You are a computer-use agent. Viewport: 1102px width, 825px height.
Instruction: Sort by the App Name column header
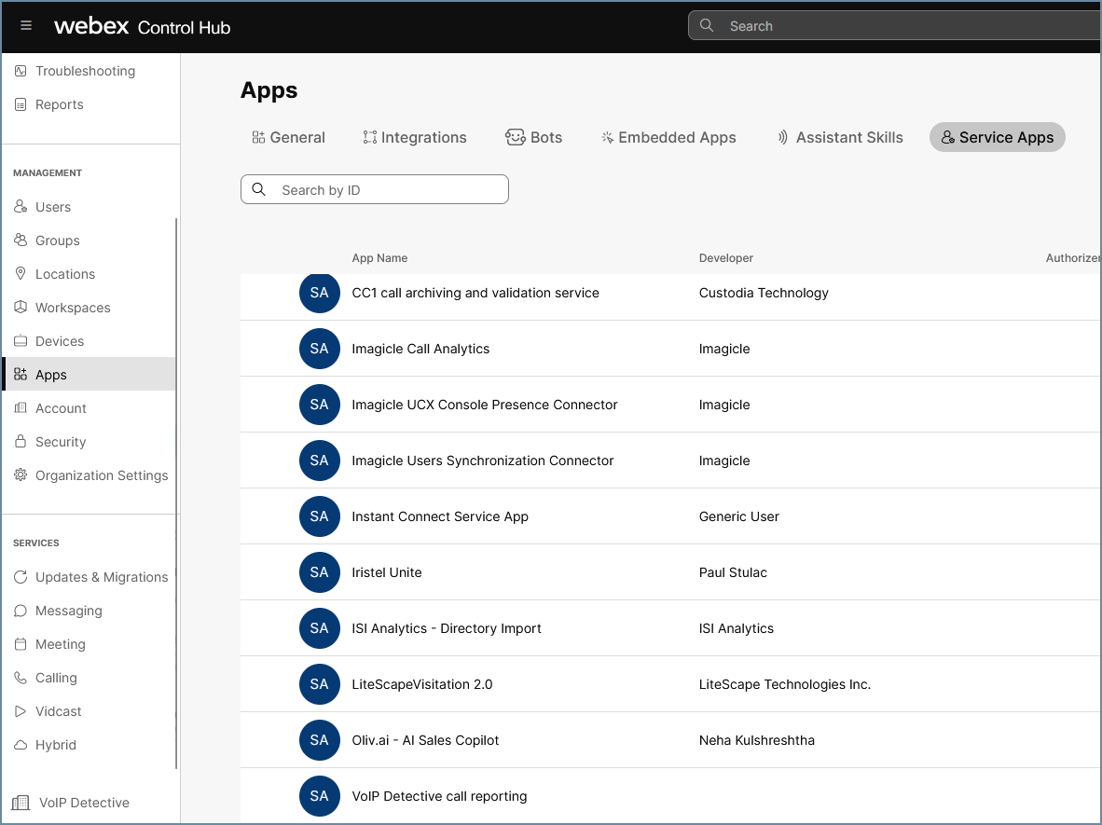[379, 258]
